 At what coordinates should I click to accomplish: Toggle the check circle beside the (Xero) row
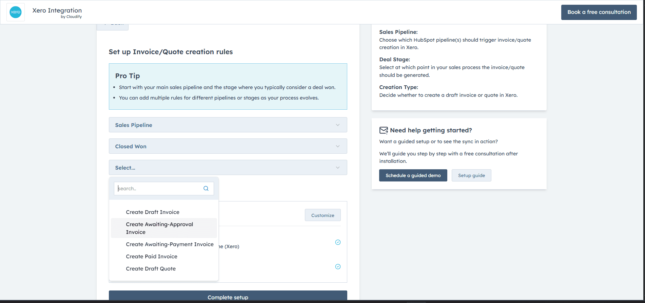click(x=338, y=242)
